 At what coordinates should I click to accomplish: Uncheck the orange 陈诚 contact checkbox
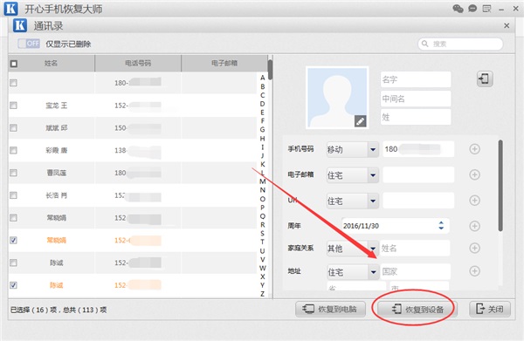coord(13,285)
